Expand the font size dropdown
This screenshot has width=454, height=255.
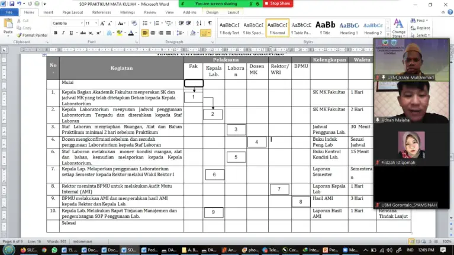pos(96,23)
